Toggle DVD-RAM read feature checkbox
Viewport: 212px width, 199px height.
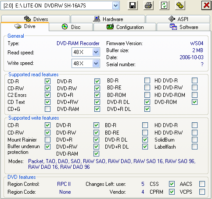97,109
